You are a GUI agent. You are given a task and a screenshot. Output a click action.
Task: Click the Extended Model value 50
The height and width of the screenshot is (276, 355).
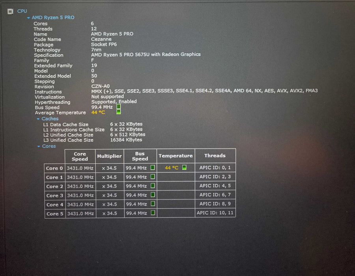pos(94,76)
